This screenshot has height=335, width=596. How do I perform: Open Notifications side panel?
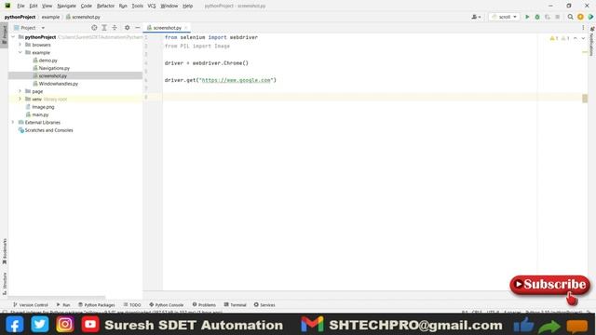pos(592,41)
